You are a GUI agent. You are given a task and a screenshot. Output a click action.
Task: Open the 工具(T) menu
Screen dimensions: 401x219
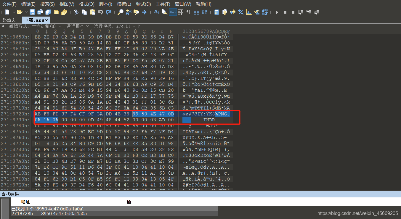click(x=163, y=4)
